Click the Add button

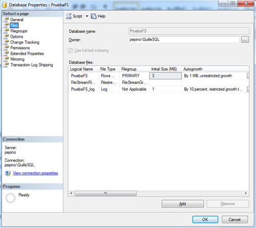tap(183, 204)
